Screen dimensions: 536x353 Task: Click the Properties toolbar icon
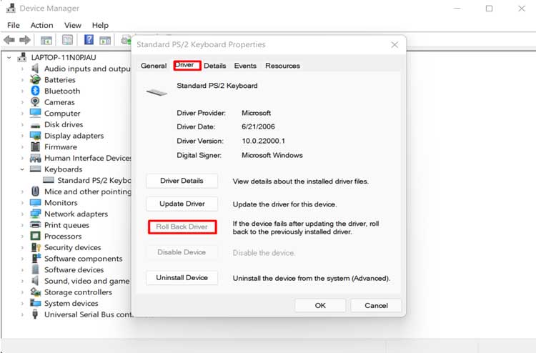point(67,40)
